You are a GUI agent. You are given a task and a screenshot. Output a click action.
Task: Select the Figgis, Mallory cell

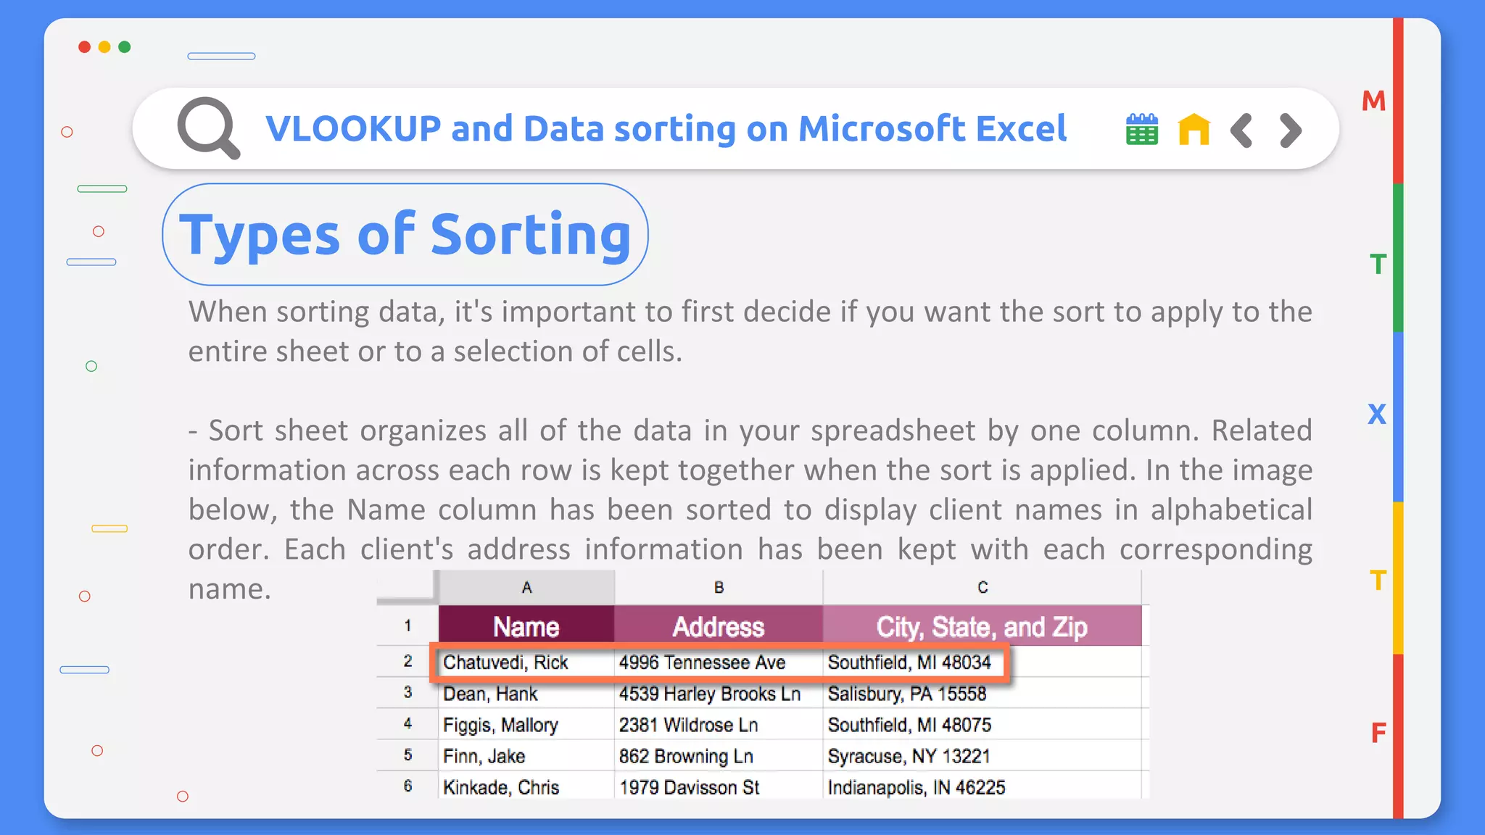coord(526,724)
